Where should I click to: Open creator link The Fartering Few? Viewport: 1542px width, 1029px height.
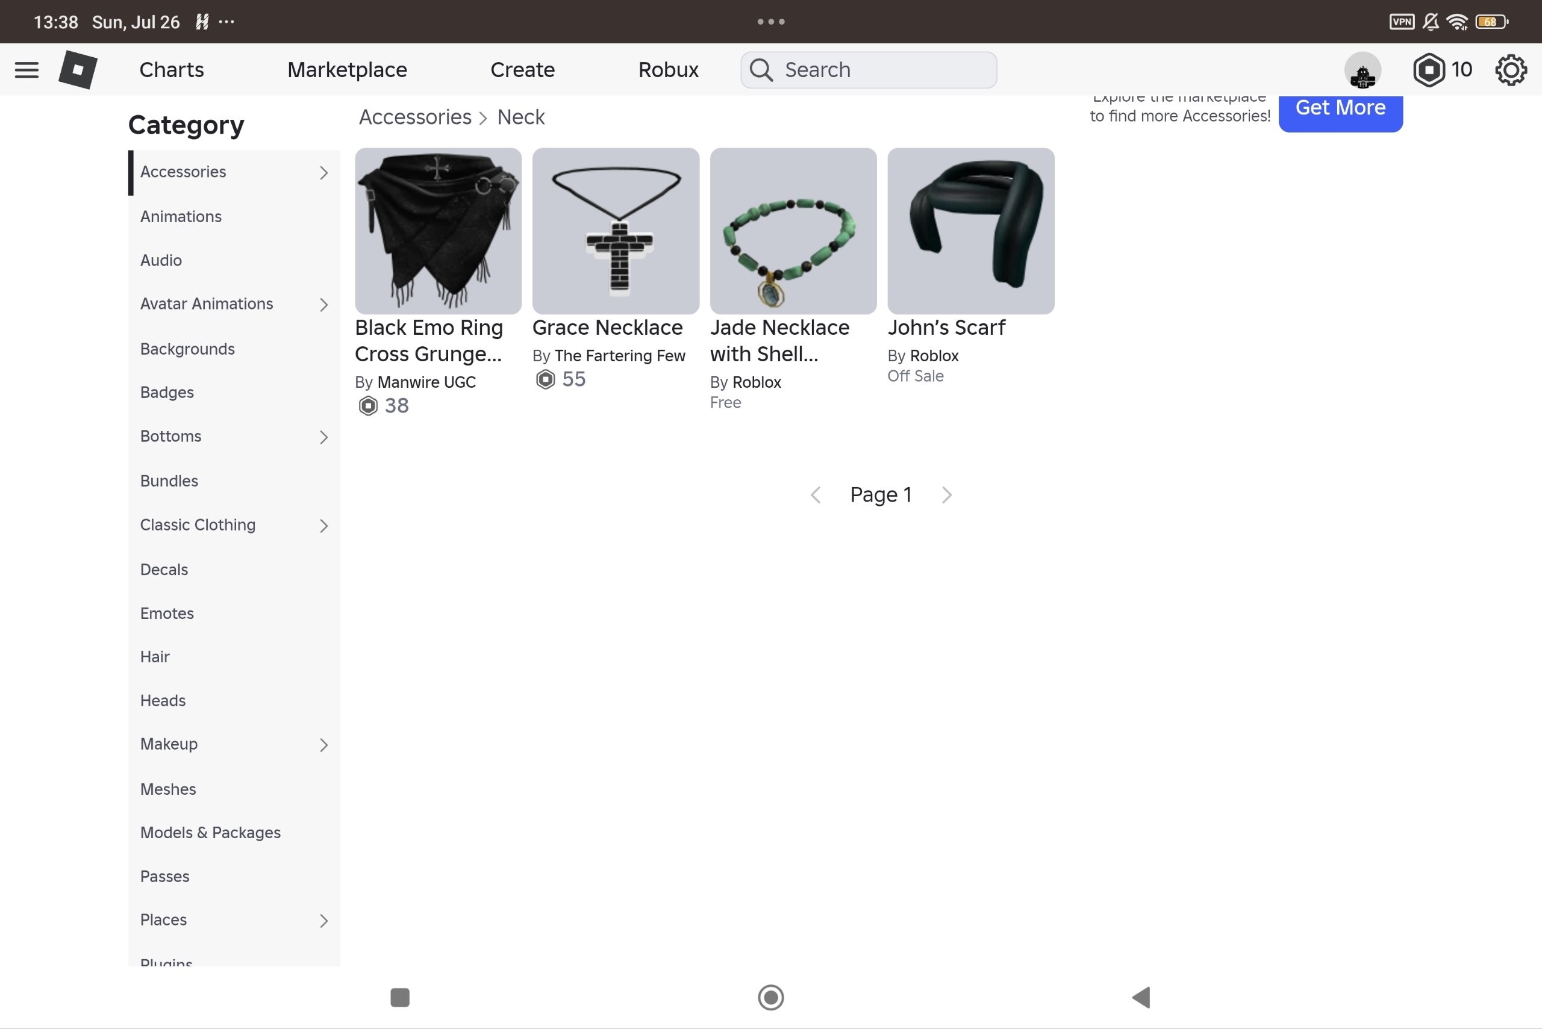click(x=620, y=356)
